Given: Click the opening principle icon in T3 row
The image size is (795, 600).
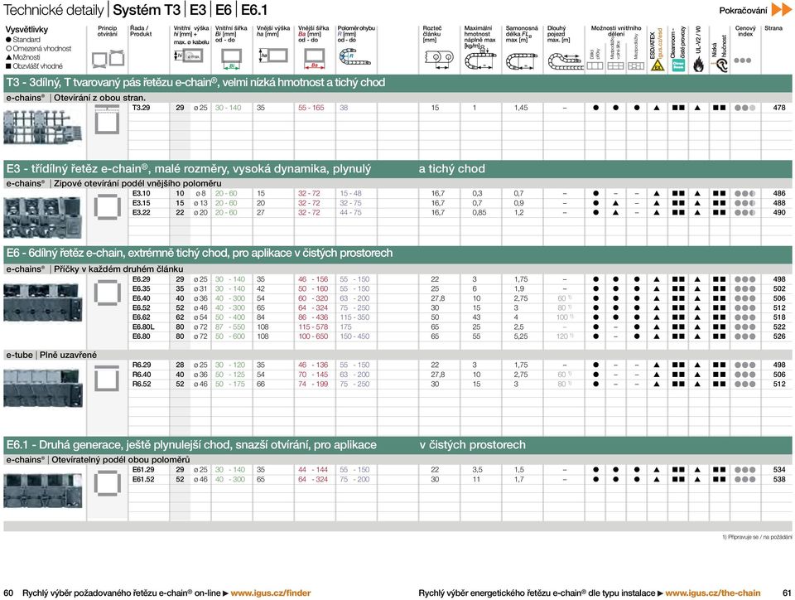Looking at the screenshot, I should click(x=107, y=119).
